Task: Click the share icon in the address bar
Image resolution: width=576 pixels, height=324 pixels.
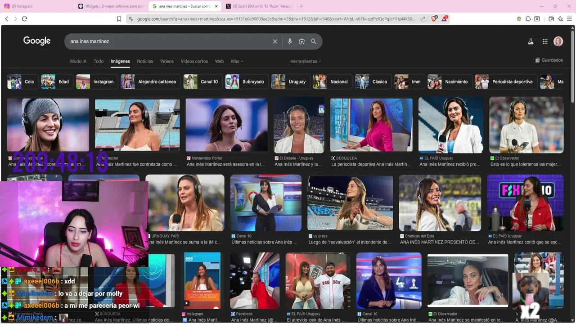Action: pos(423,19)
